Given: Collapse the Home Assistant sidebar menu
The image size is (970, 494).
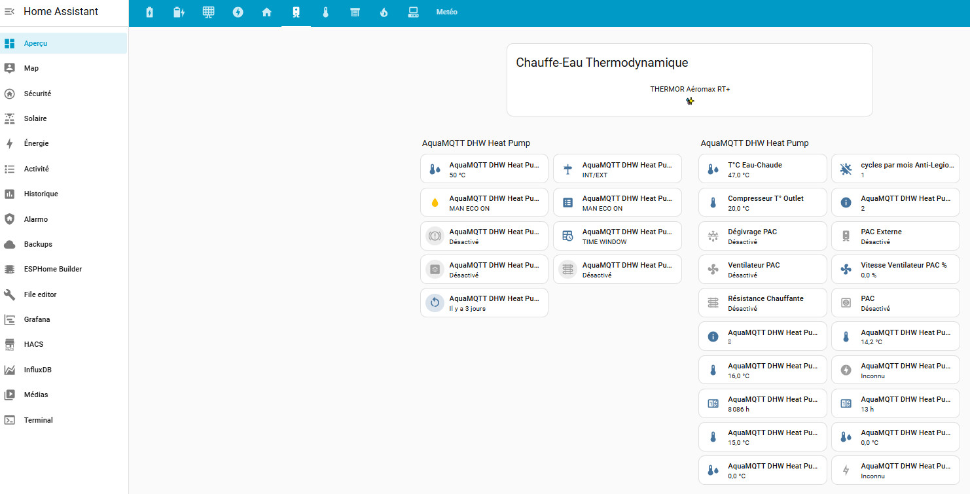Looking at the screenshot, I should click(x=9, y=12).
